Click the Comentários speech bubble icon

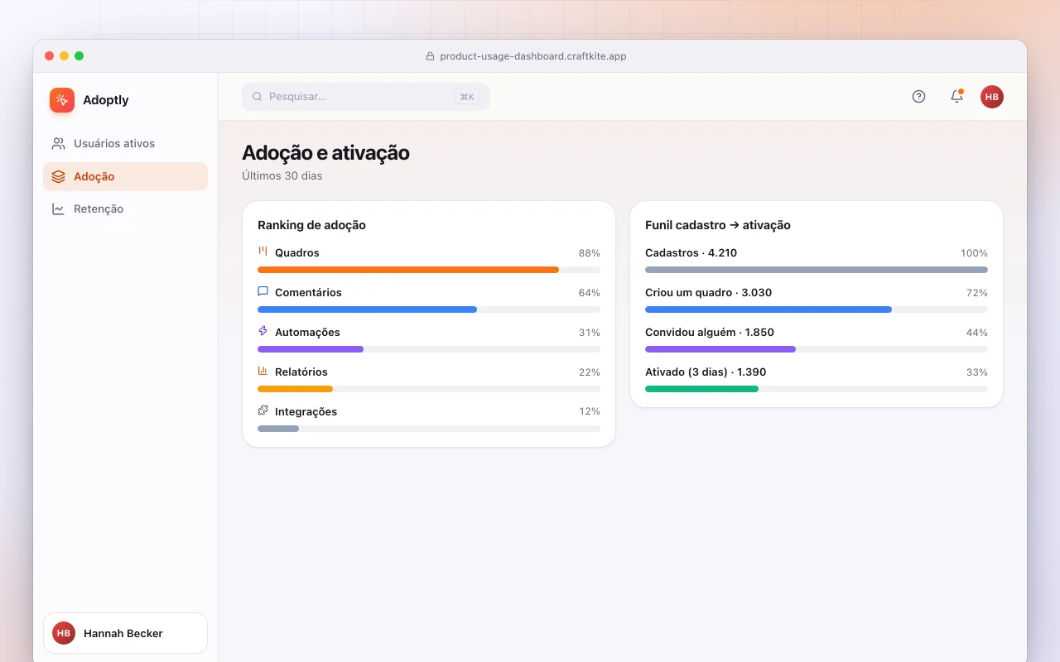[x=263, y=291]
